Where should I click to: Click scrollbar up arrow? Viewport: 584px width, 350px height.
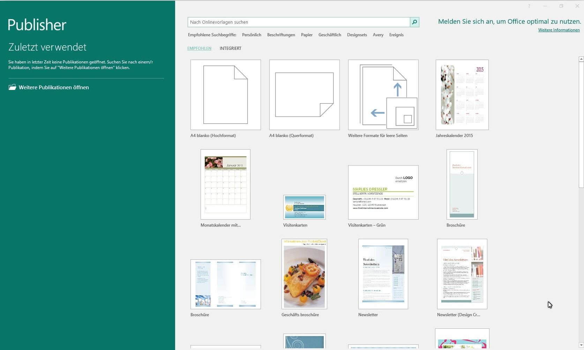581,59
